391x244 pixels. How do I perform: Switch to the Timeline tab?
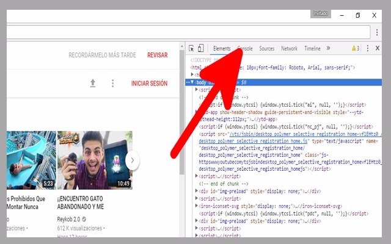click(312, 48)
